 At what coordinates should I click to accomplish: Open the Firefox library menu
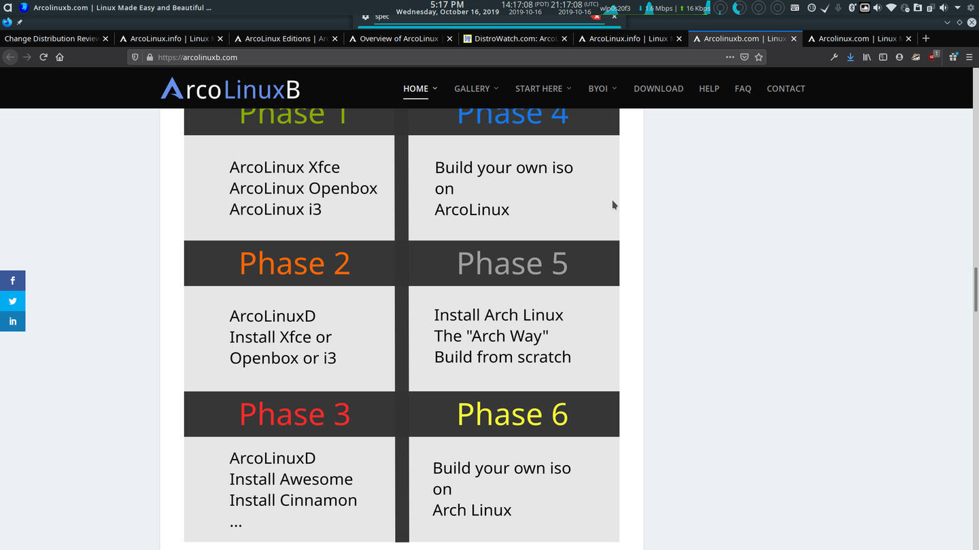tap(867, 57)
